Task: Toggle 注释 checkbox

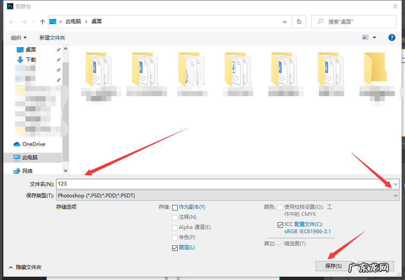Action: (x=175, y=218)
